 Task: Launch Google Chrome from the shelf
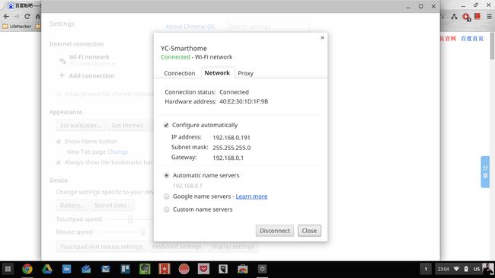coord(27,269)
